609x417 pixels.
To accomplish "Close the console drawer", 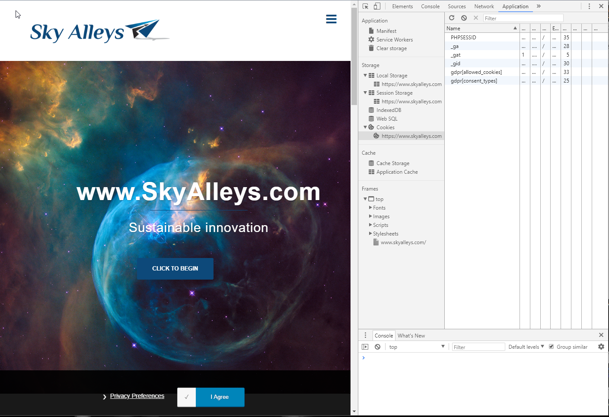I will 601,335.
